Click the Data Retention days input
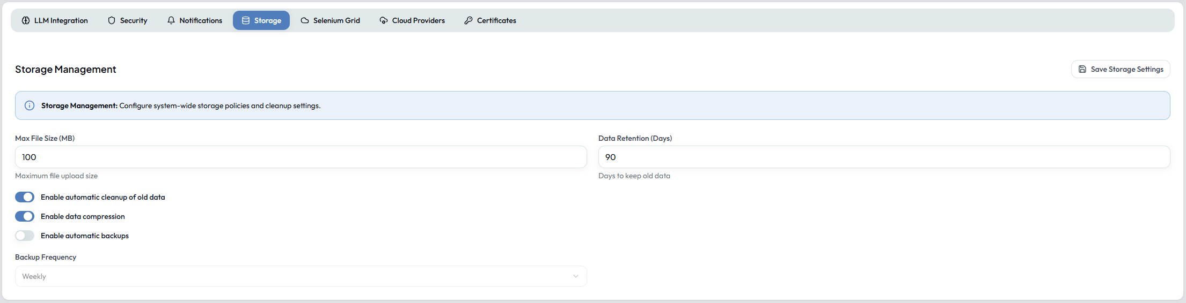Screen dimensions: 1186x303 (x=884, y=157)
